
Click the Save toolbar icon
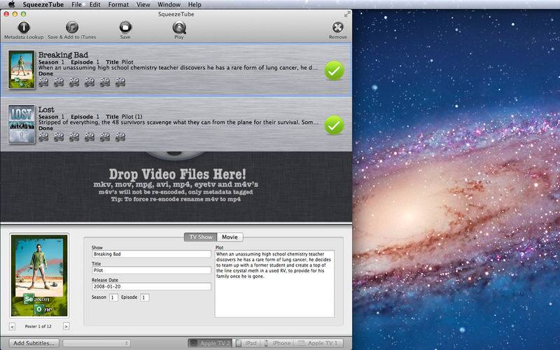pyautogui.click(x=125, y=27)
